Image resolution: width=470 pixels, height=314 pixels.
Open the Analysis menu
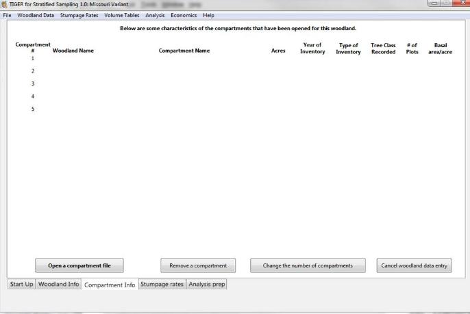[155, 15]
